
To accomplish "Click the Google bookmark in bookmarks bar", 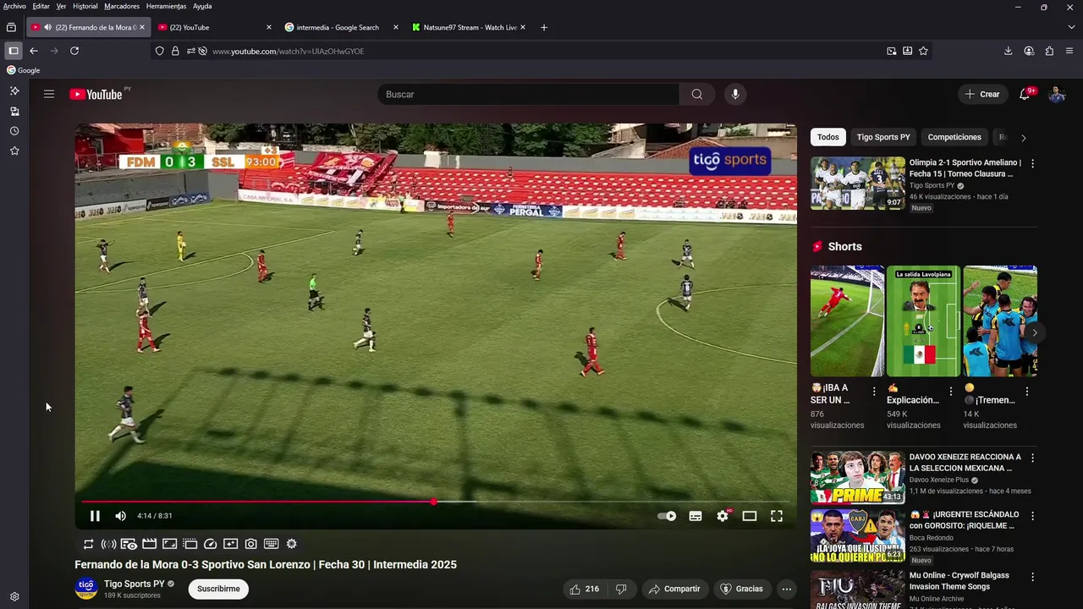I will [24, 70].
